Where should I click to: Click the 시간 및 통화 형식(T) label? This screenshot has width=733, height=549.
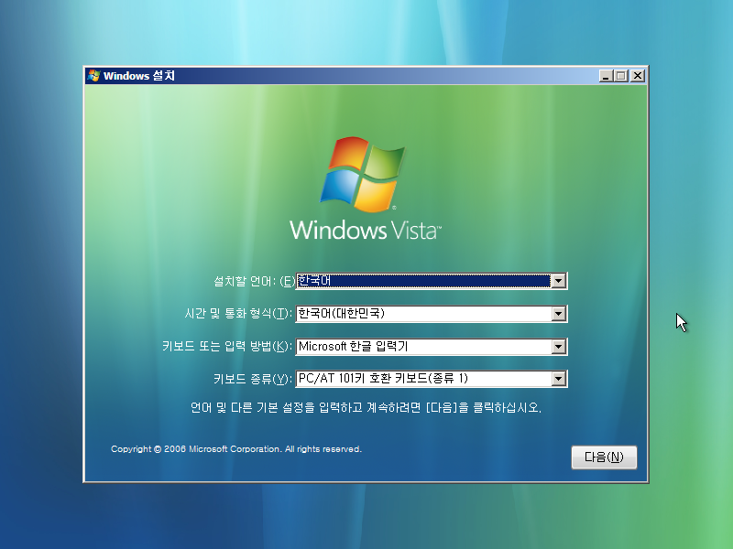pos(238,313)
